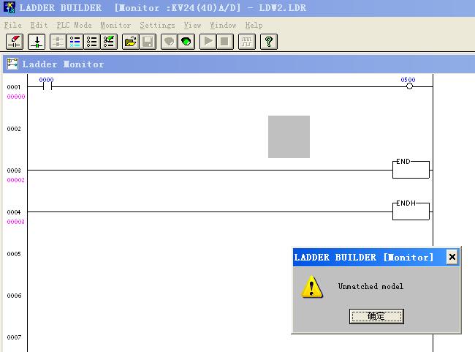Click the eraser/edit contact toolbar icon
This screenshot has width=475, height=352.
[x=14, y=41]
